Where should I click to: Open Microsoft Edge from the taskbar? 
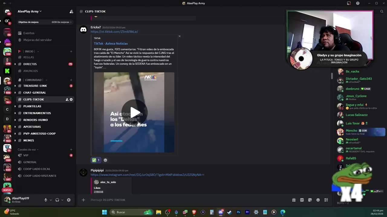[283, 212]
